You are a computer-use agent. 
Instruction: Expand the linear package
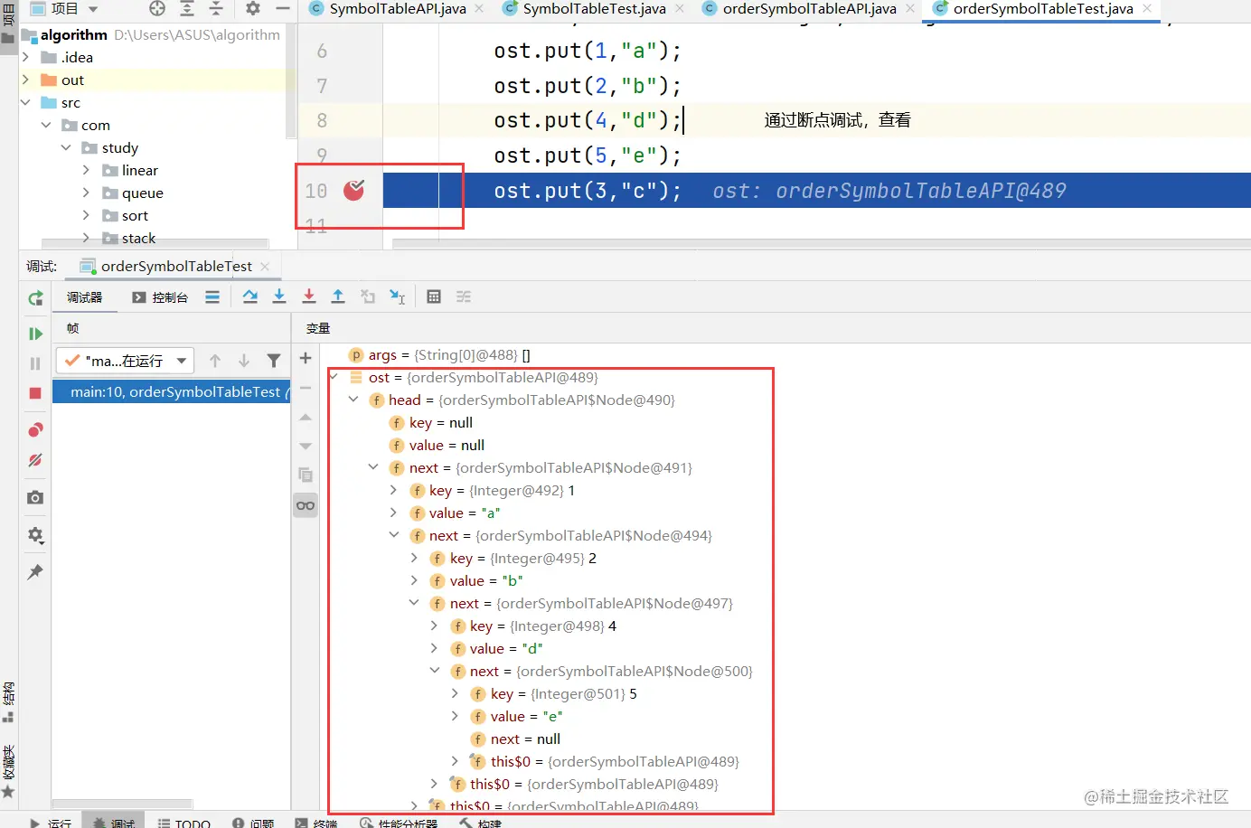[86, 170]
